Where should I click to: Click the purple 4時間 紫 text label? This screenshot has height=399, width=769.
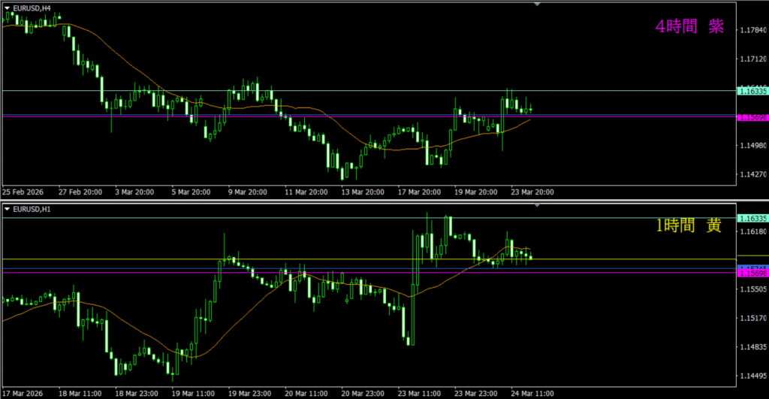689,27
